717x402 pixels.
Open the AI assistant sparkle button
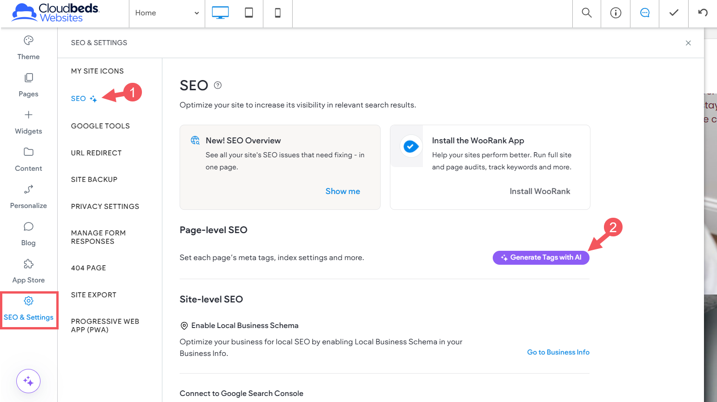pos(28,381)
